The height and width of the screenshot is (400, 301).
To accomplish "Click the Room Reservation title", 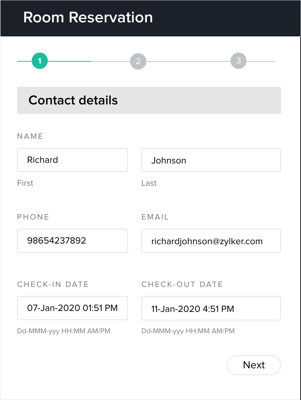I will [88, 17].
